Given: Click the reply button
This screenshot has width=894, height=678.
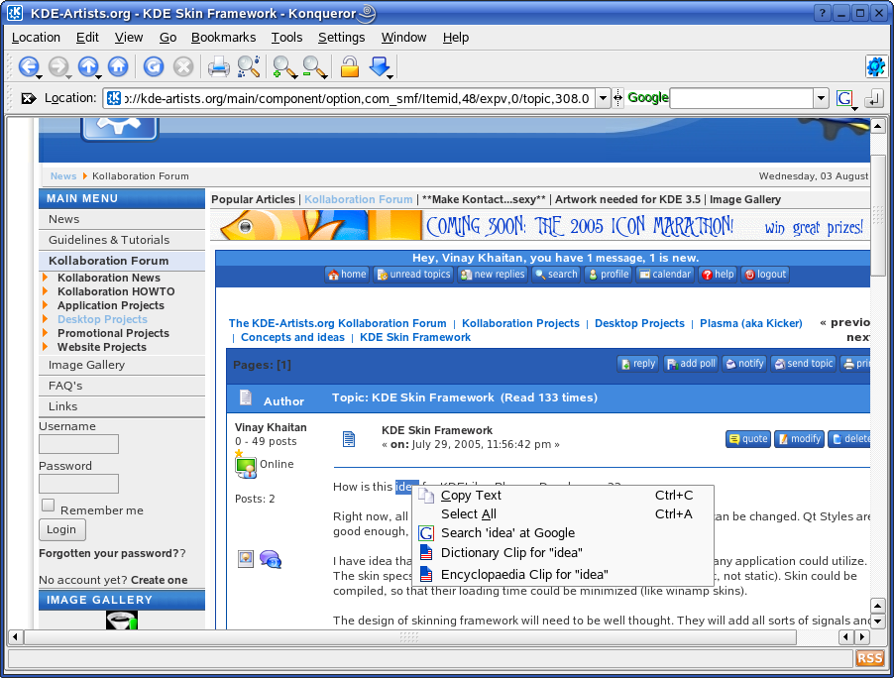Looking at the screenshot, I should (638, 364).
